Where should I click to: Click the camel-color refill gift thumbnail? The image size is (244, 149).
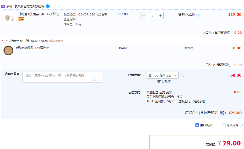point(8,50)
